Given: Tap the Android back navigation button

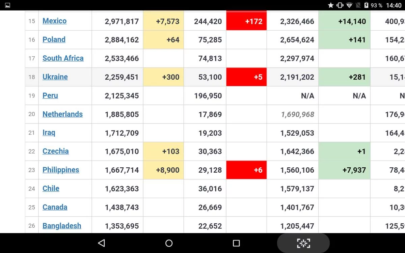Looking at the screenshot, I should pyautogui.click(x=101, y=243).
